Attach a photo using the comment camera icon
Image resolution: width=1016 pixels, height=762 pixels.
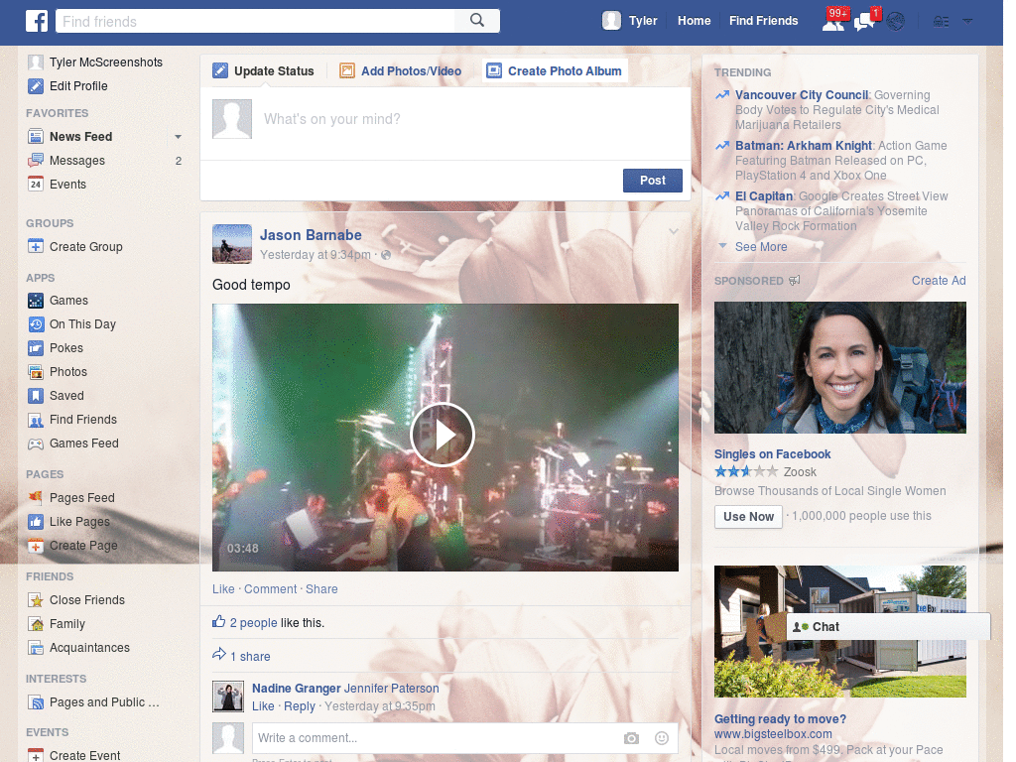click(631, 738)
